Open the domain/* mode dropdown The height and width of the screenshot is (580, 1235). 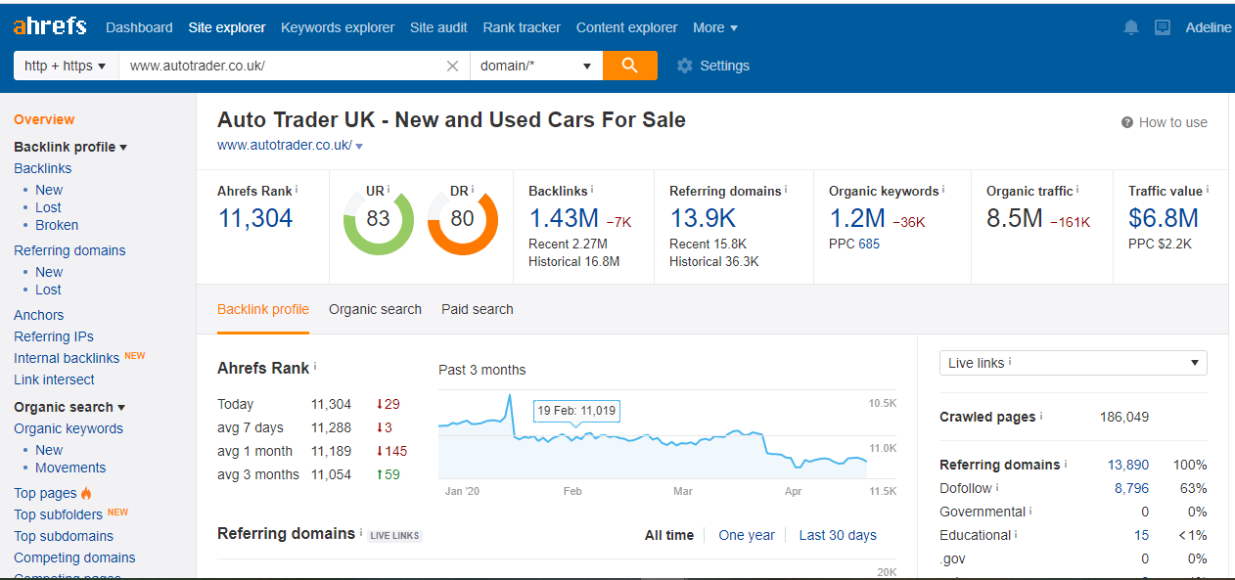tap(535, 66)
